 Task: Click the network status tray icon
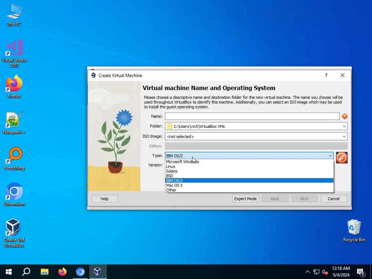pyautogui.click(x=316, y=272)
